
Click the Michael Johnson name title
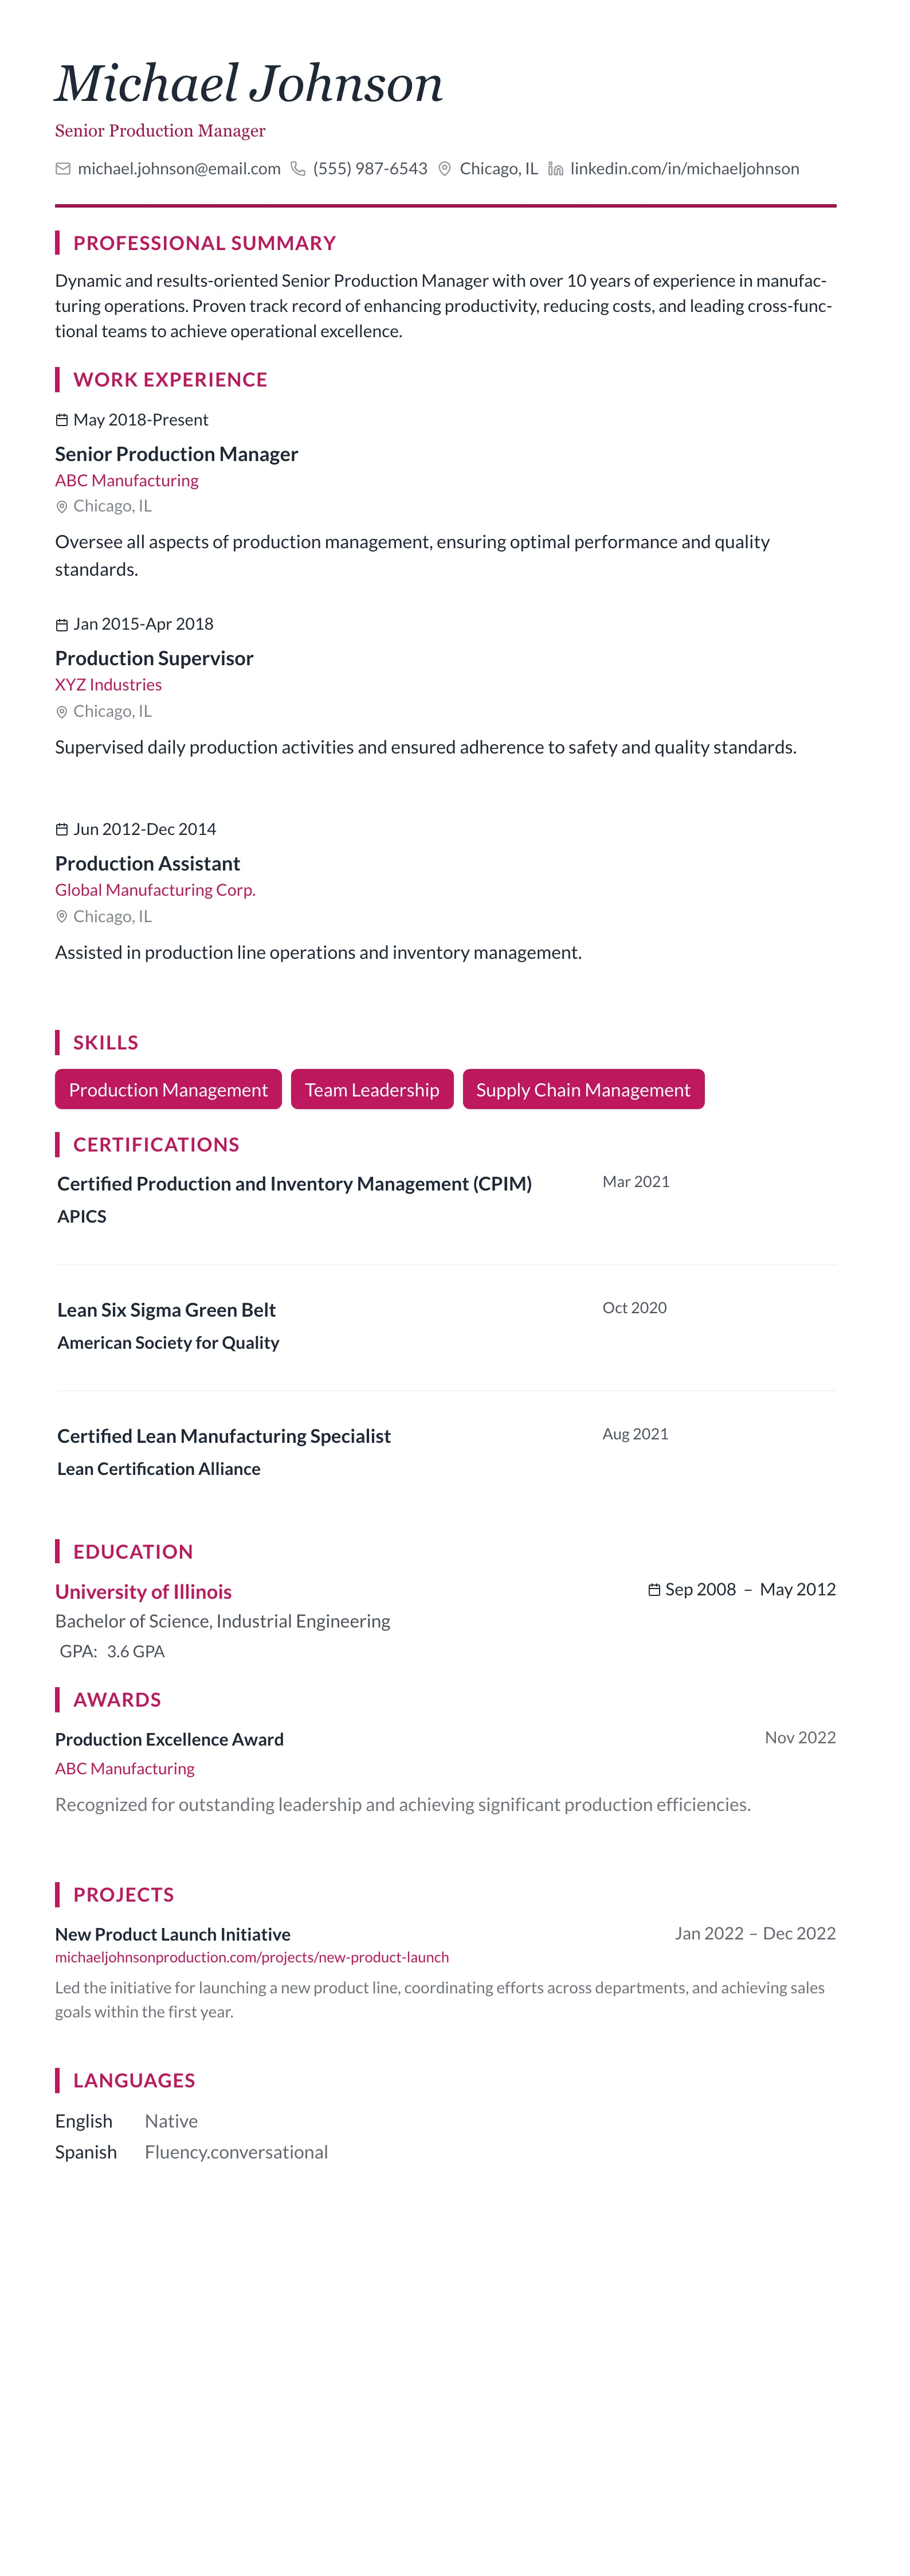[249, 83]
